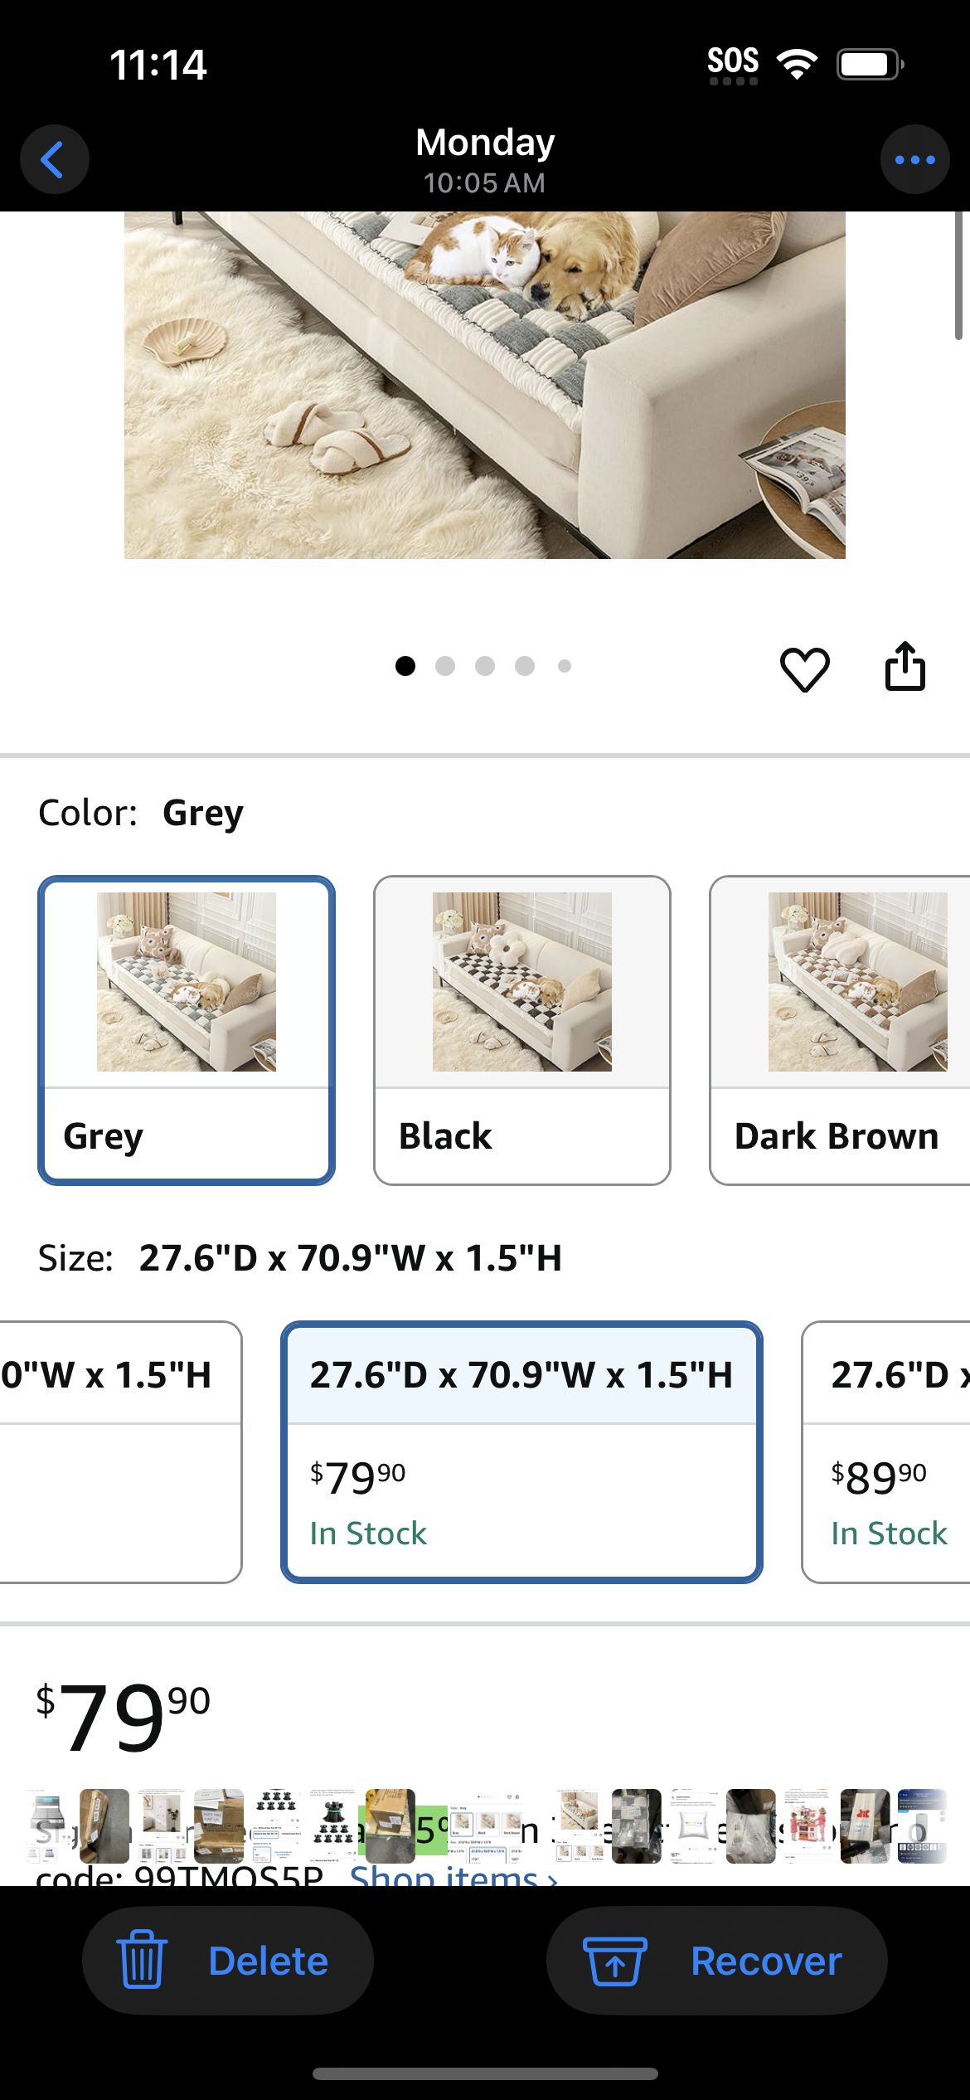Go to fourth image carousel dot
This screenshot has height=2100, width=970.
point(525,666)
